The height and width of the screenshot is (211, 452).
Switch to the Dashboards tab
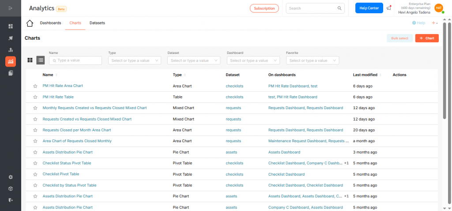pyautogui.click(x=50, y=23)
